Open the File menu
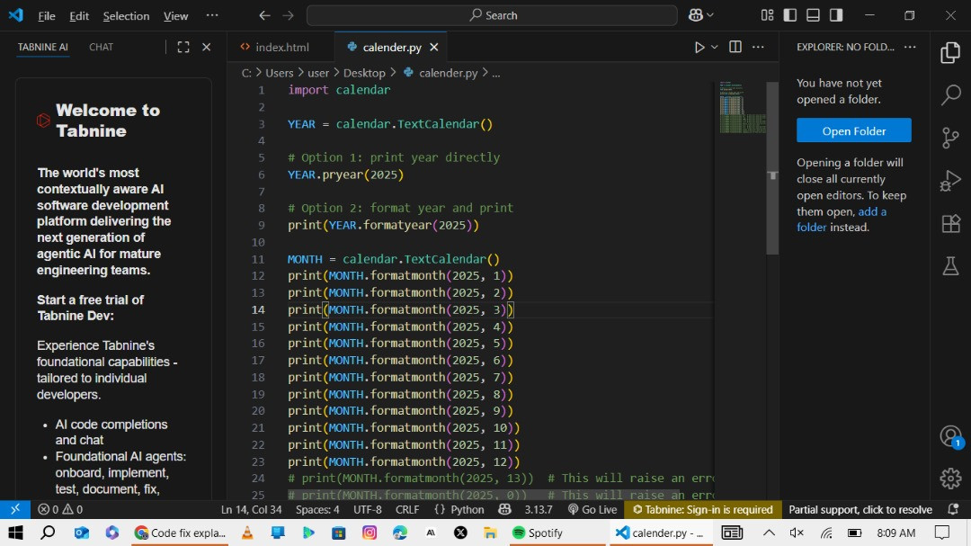 [x=47, y=16]
